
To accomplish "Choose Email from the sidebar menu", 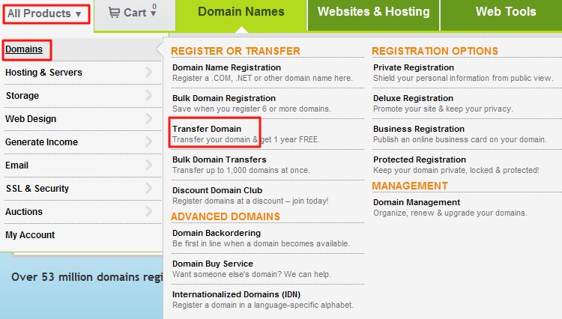I will [16, 165].
